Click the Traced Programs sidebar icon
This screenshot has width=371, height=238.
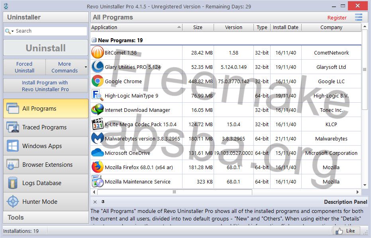[13, 127]
